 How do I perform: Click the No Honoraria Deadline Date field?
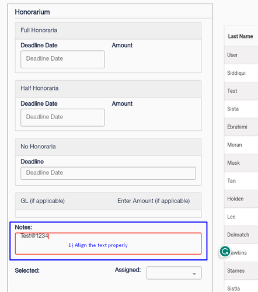tap(108, 173)
